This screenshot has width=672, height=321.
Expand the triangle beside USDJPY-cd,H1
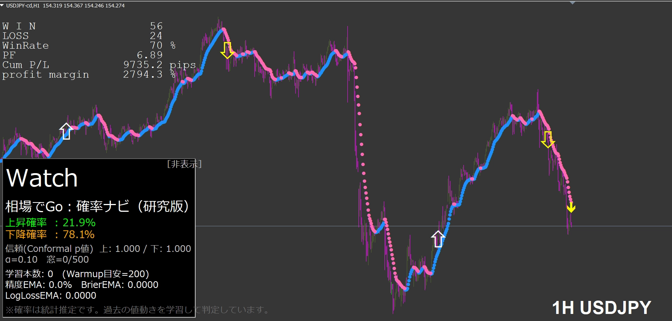pos(2,6)
